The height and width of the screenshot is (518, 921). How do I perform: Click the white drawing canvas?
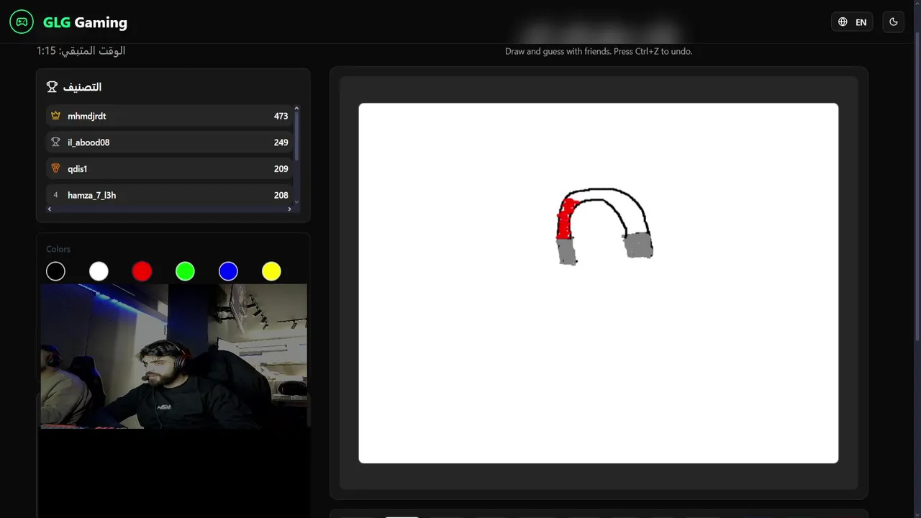click(x=599, y=283)
